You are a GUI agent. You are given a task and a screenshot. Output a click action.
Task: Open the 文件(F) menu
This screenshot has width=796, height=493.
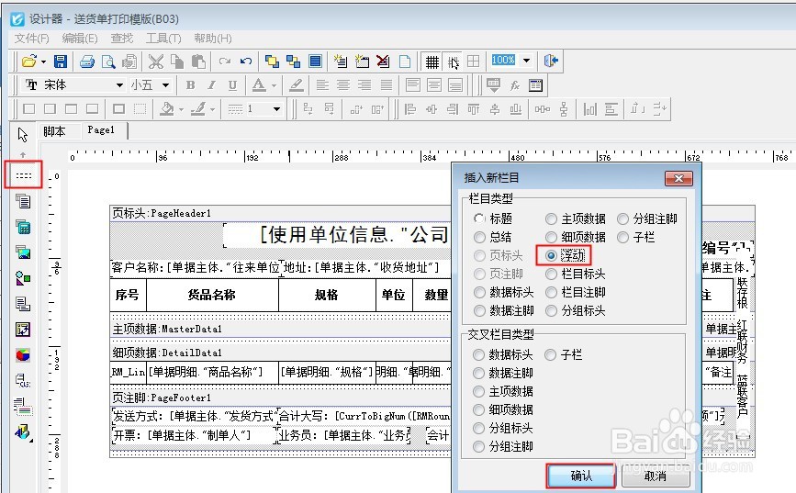coord(31,39)
